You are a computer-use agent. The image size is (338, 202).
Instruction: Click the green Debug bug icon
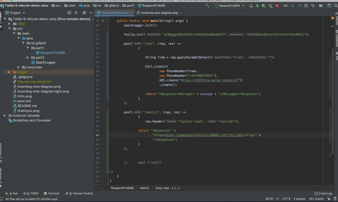[x=257, y=6]
